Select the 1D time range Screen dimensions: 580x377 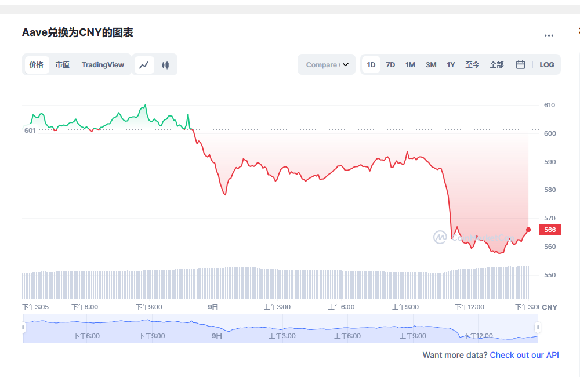point(371,65)
